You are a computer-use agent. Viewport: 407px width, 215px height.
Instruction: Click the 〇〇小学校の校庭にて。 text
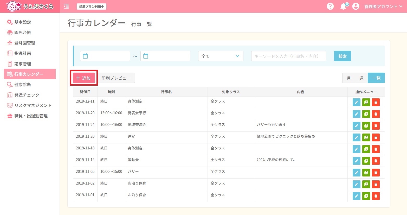pos(276,160)
